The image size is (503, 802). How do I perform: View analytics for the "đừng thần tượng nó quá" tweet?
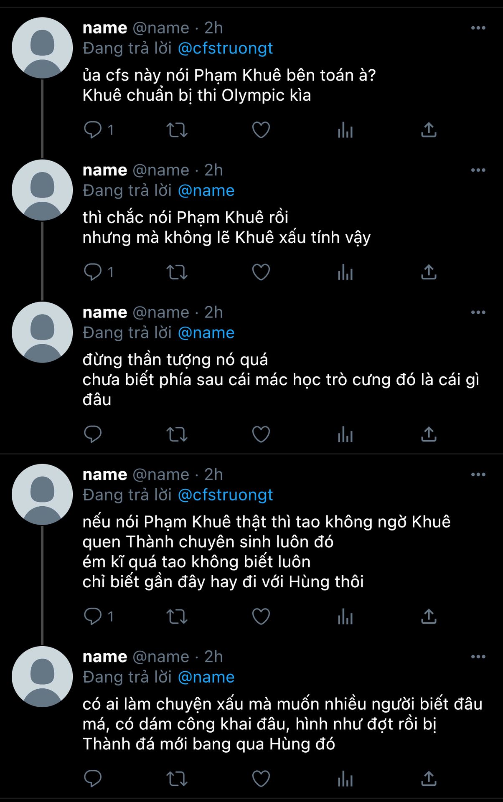(x=345, y=434)
